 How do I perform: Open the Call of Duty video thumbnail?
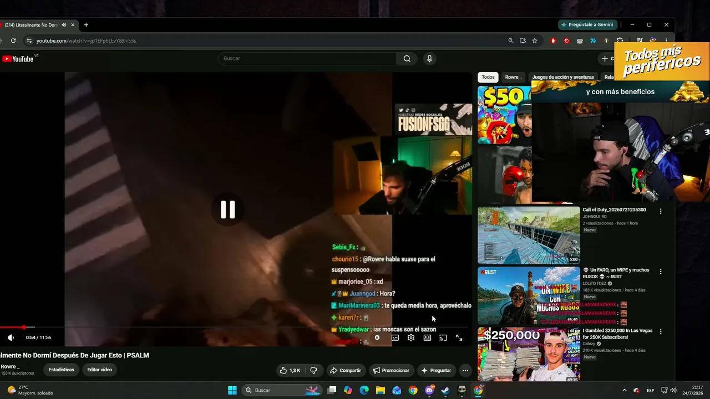pyautogui.click(x=529, y=236)
